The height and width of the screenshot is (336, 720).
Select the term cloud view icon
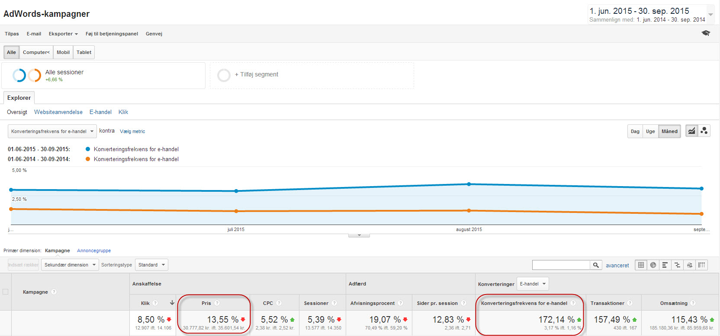point(689,265)
